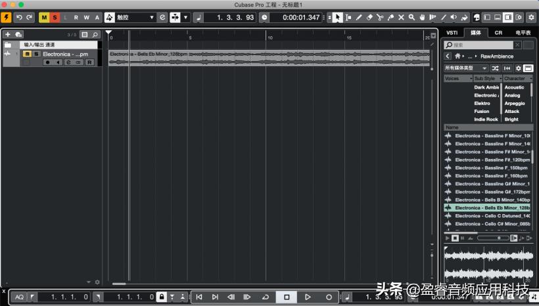539x306 pixels.
Task: Toggle global Solo S button
Action: click(55, 18)
